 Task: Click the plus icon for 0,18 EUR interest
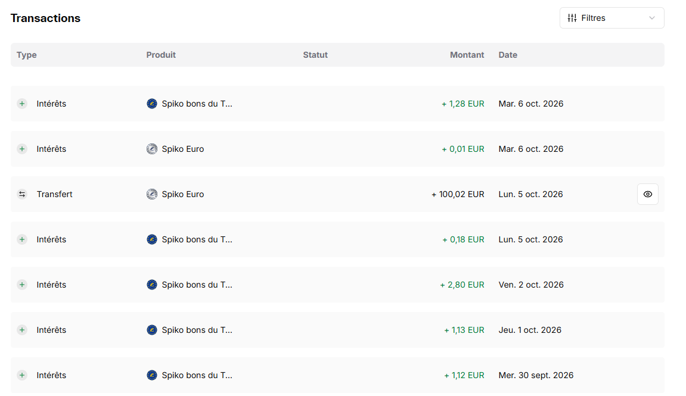point(22,239)
